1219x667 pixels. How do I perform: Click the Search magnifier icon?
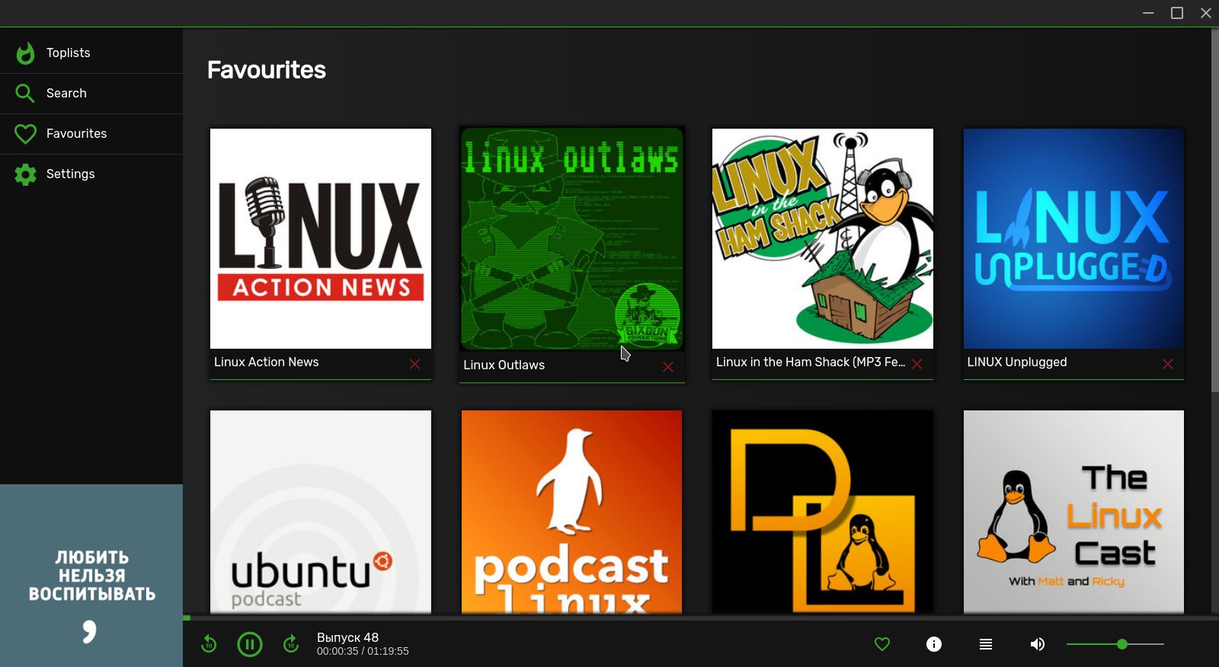click(x=25, y=93)
